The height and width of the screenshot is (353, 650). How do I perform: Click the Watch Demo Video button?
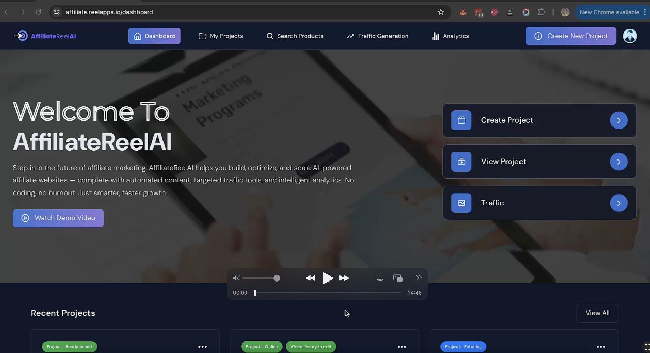(x=58, y=218)
